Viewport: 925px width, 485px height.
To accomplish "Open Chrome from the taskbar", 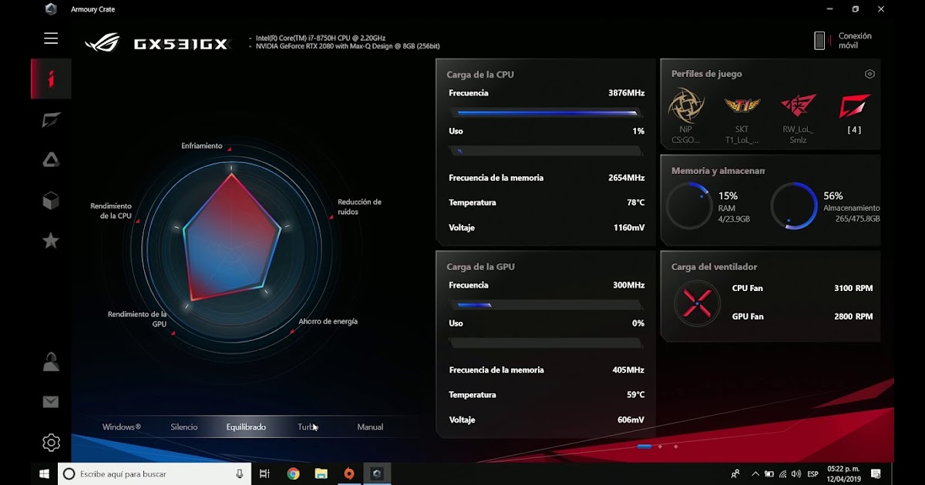I will tap(293, 473).
